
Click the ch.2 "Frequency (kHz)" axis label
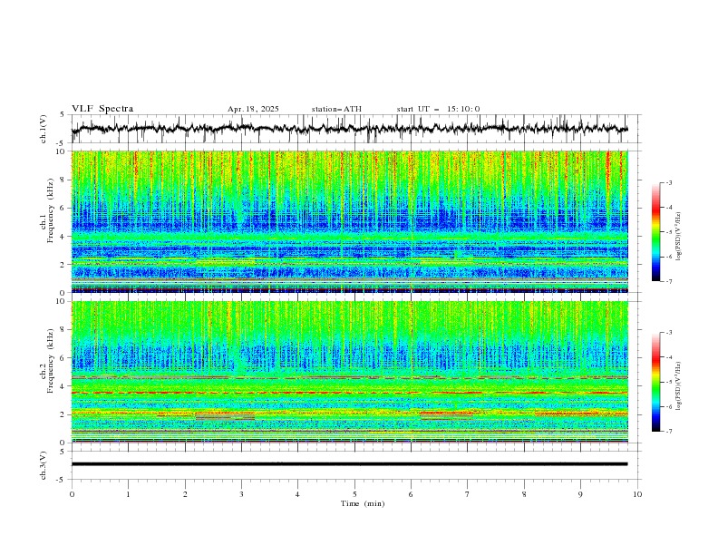[50, 361]
